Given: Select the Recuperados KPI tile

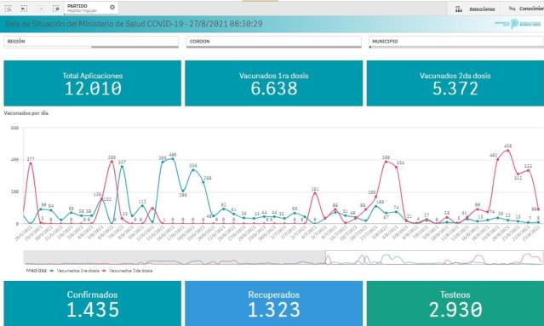Looking at the screenshot, I should coord(274,304).
